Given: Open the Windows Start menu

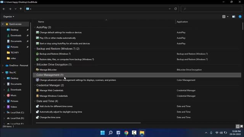Looking at the screenshot, I should coord(103,133).
